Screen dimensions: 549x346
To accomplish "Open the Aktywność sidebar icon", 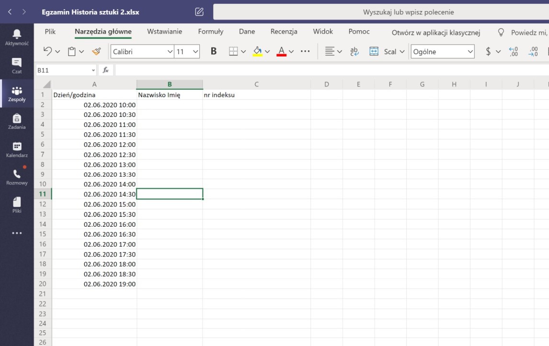I will point(17,37).
